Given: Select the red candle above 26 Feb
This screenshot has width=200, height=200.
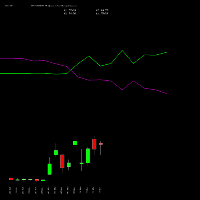Looking at the screenshot, I should 37,180.
